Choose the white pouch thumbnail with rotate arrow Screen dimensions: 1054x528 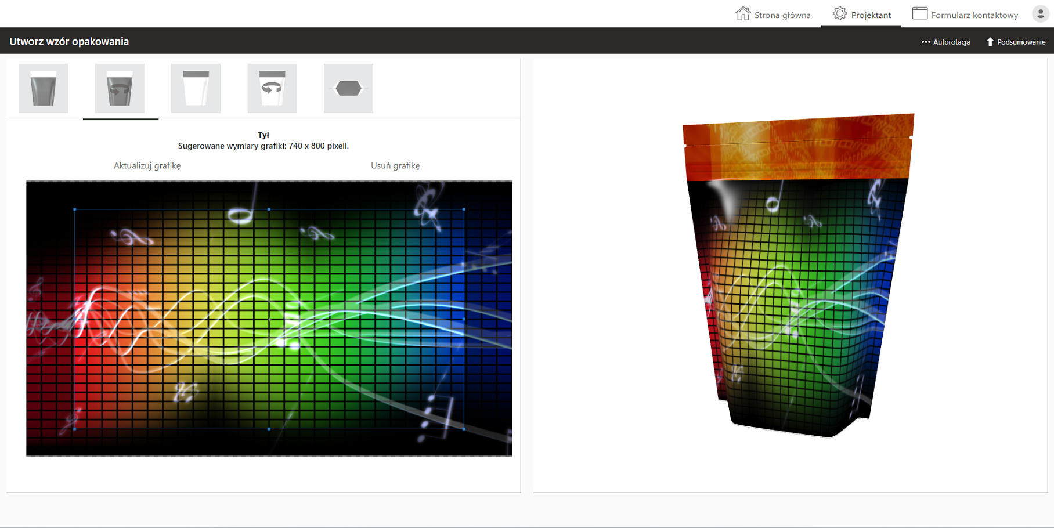(272, 88)
